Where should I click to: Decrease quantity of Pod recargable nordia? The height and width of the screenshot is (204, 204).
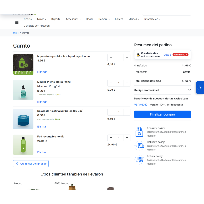pos(111,138)
